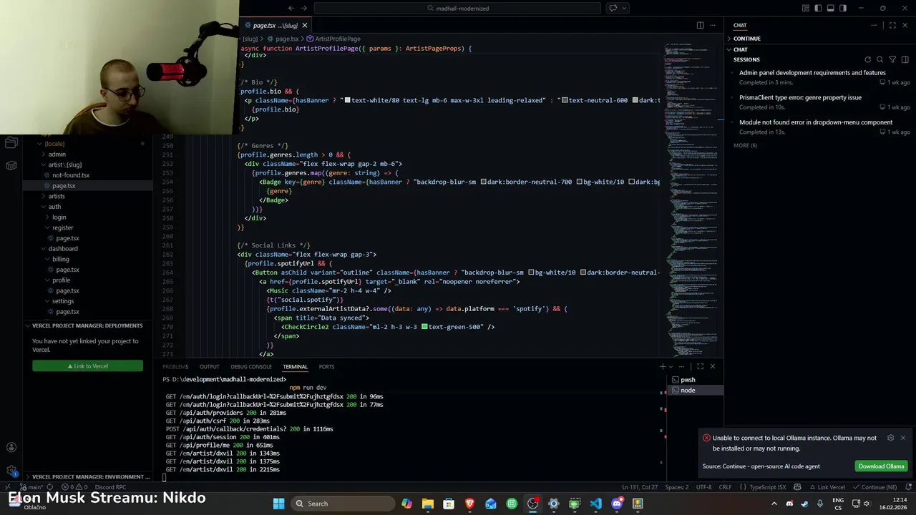The image size is (916, 515).
Task: Open notification settings gear on Ollama toast
Action: pos(890,438)
